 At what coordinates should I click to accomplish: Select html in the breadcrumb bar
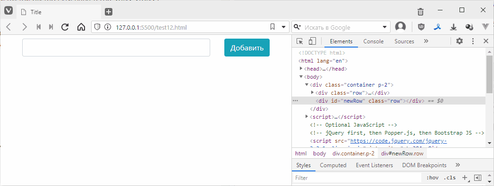(300, 154)
